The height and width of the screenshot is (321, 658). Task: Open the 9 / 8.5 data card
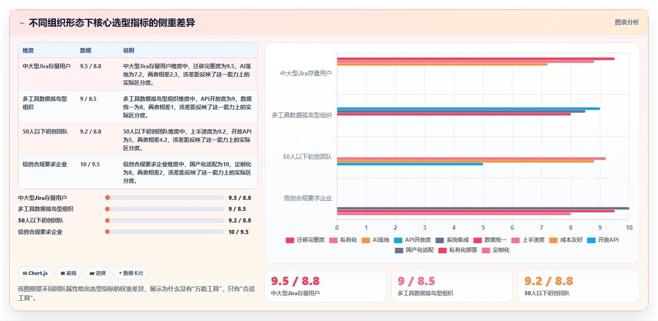(x=452, y=286)
